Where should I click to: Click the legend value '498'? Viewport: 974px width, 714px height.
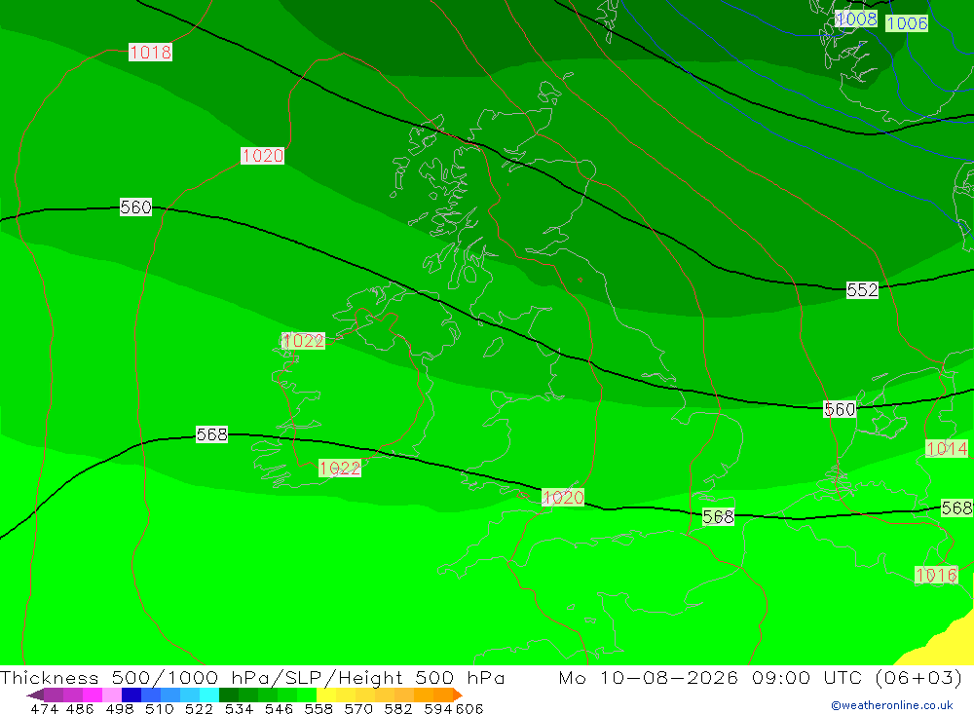(120, 709)
